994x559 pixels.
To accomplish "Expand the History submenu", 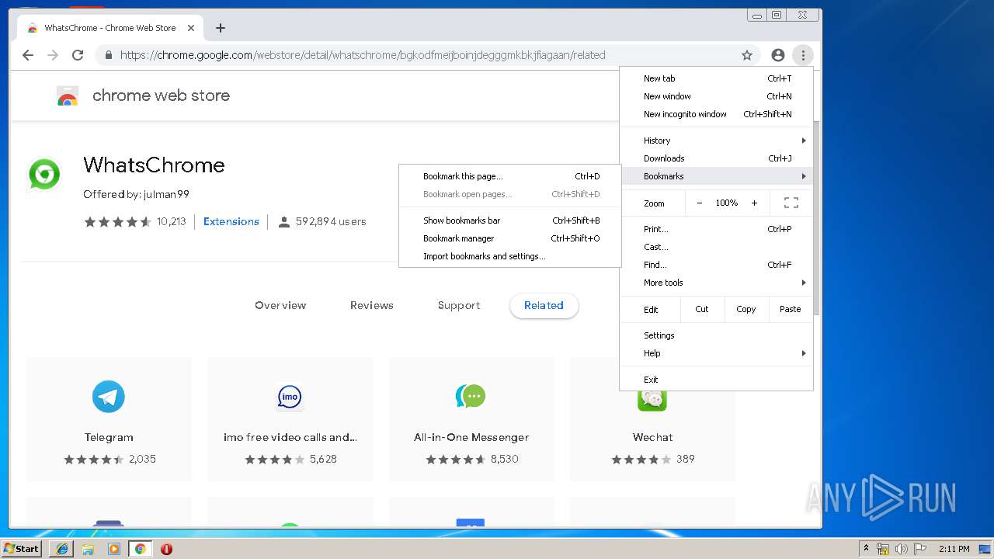I will point(716,141).
